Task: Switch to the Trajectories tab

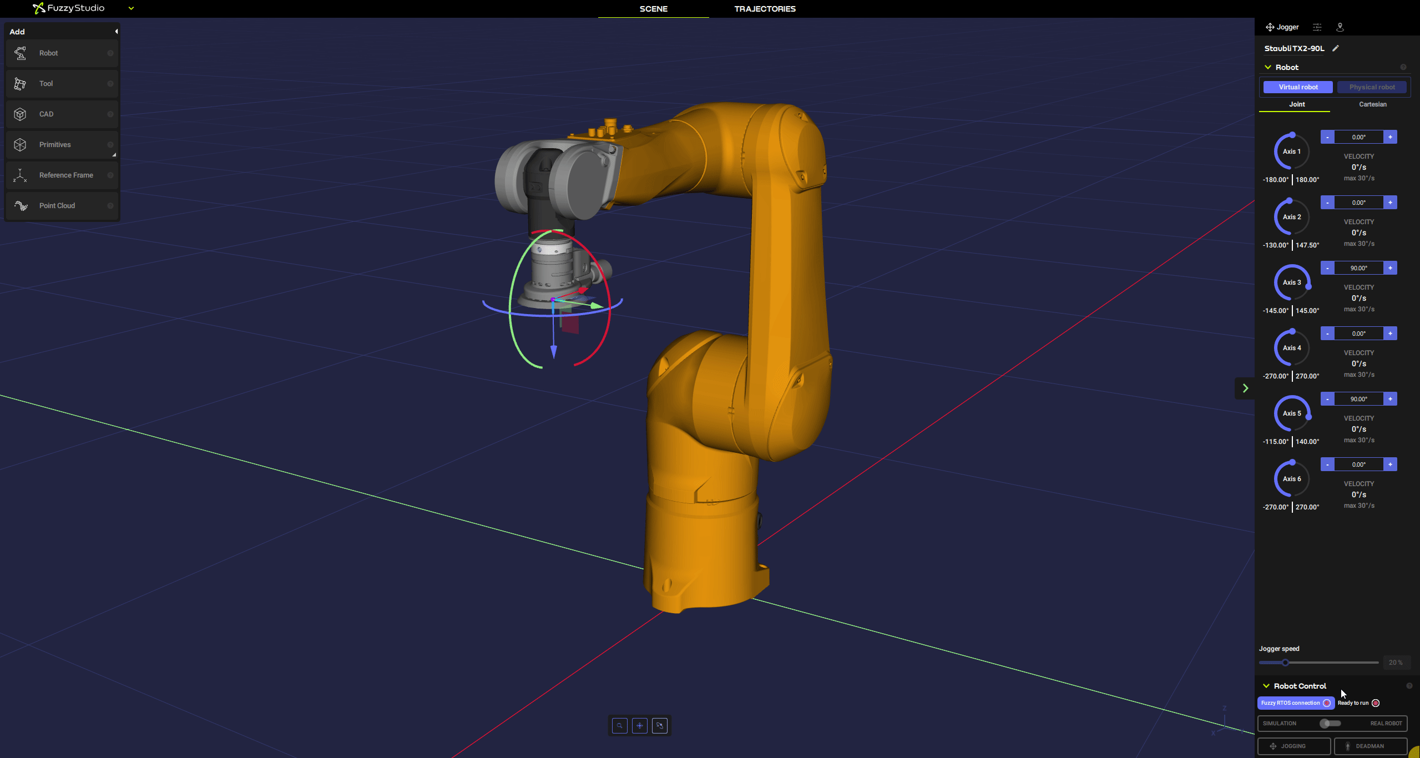Action: [x=765, y=9]
